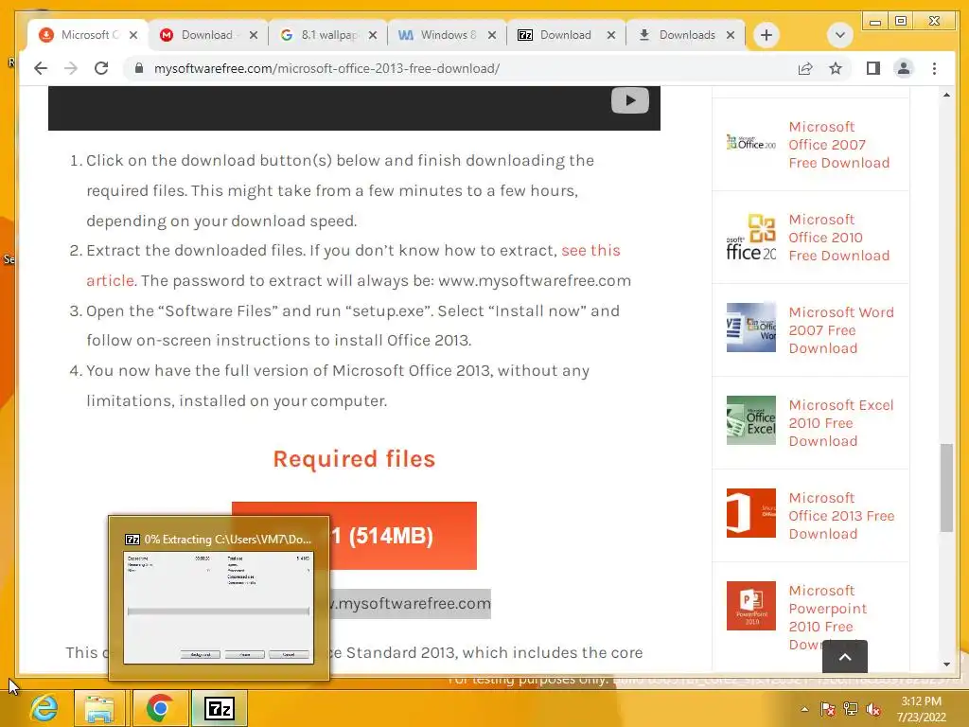Close the Downloads tab
This screenshot has width=969, height=727.
[x=731, y=35]
